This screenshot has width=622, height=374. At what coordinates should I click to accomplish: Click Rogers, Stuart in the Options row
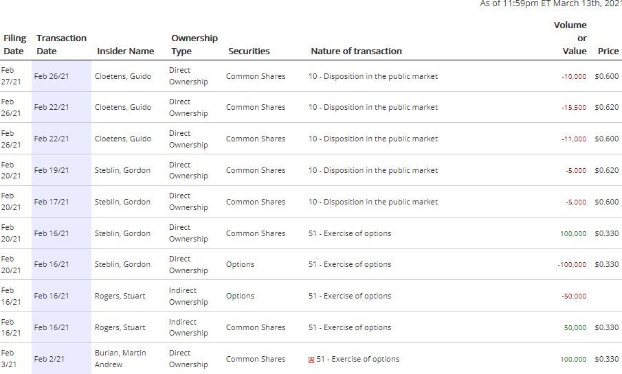coord(120,296)
